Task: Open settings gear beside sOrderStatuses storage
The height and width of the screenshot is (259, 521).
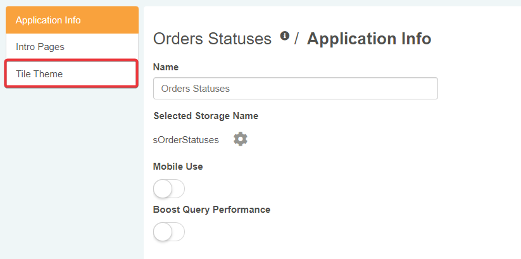Action: pyautogui.click(x=240, y=139)
